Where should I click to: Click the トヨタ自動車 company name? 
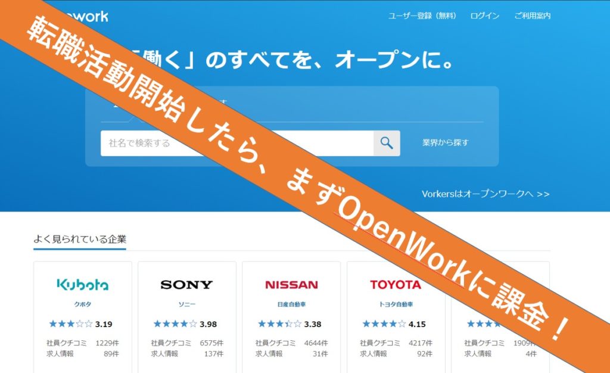(x=396, y=303)
